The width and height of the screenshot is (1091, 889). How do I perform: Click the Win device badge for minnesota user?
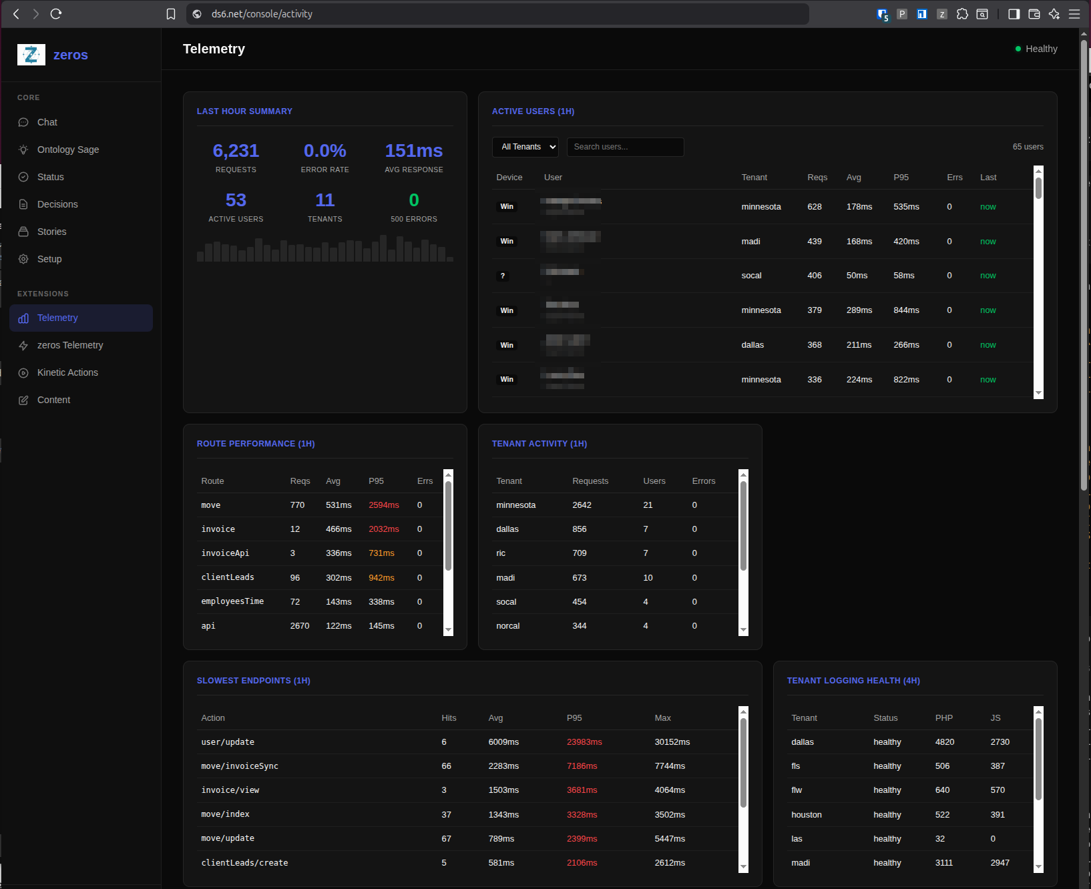[507, 206]
